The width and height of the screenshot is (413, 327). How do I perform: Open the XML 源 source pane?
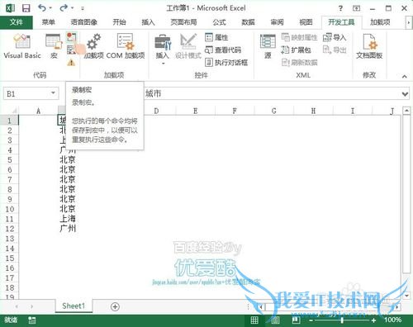(x=268, y=45)
